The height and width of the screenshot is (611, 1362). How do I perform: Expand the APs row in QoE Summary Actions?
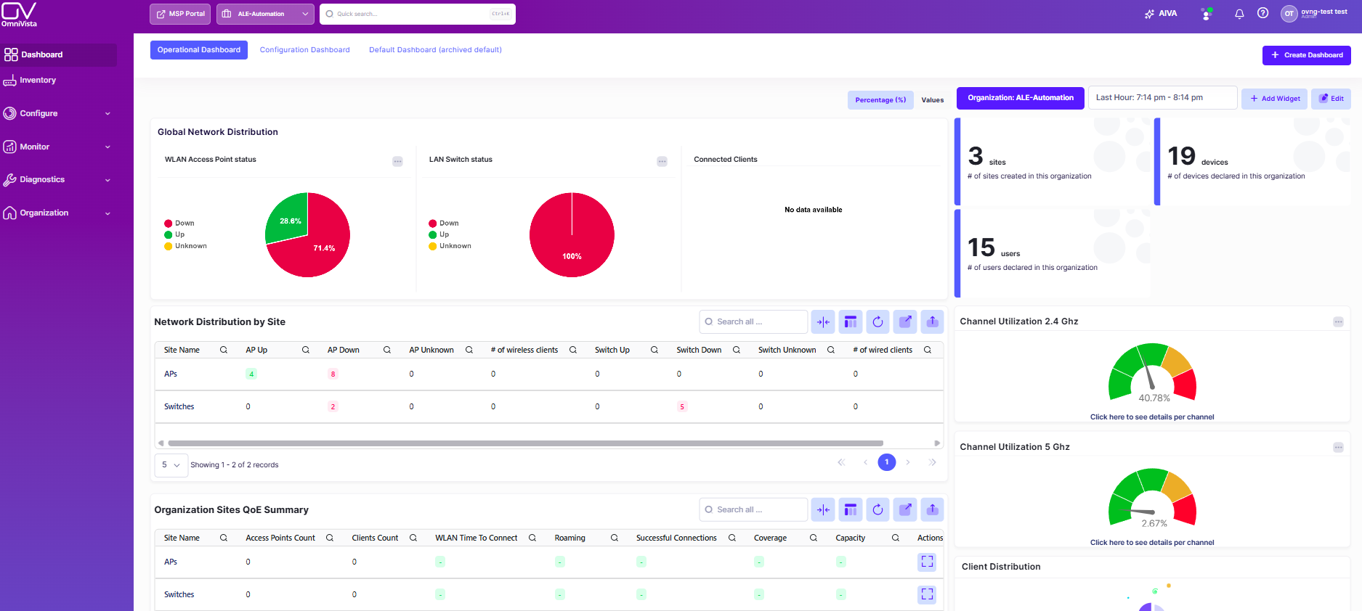click(x=927, y=562)
